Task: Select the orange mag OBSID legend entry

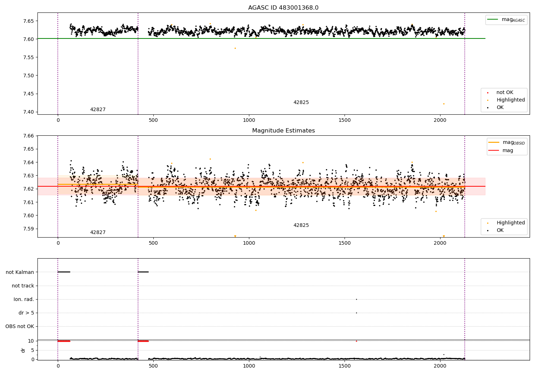Action: click(506, 142)
